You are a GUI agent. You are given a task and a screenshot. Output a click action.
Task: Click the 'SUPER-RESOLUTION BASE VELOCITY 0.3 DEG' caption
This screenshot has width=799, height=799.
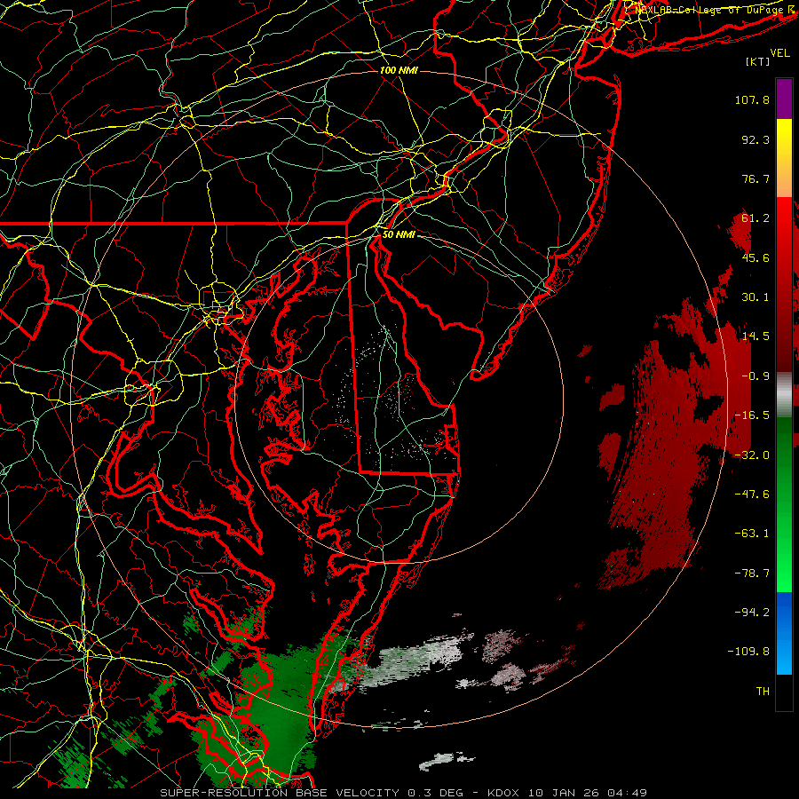(x=312, y=793)
